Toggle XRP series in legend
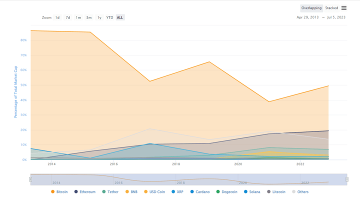 (177, 191)
